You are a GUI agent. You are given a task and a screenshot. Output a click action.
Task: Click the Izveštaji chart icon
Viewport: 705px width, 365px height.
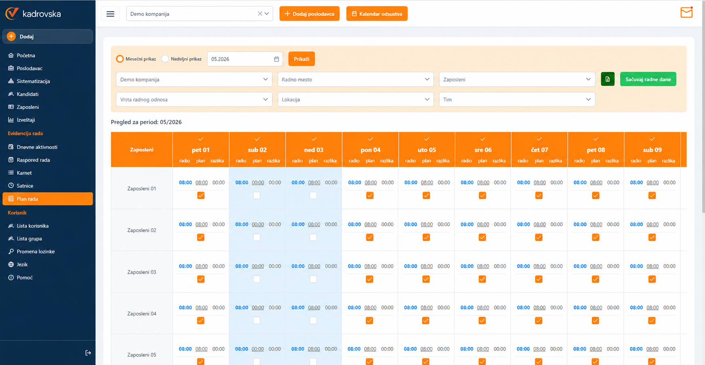(11, 120)
